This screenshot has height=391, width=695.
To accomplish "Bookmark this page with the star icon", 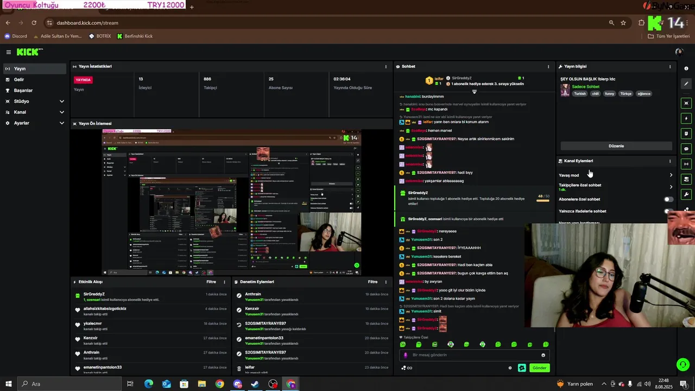I will pyautogui.click(x=623, y=23).
